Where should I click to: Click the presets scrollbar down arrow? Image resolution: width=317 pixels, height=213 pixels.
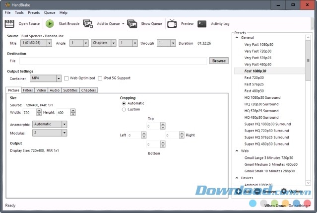308,183
